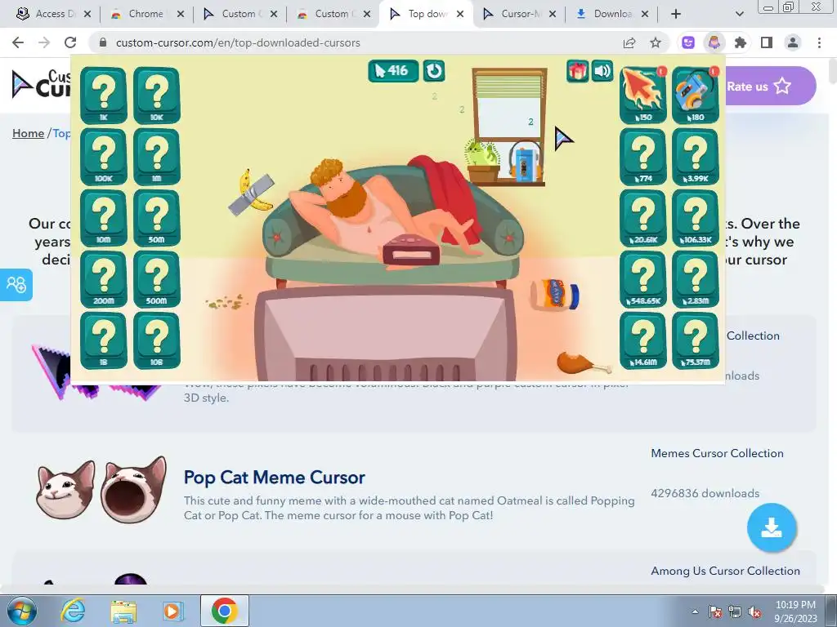
Task: Click the muted volume tray icon
Action: 754,612
